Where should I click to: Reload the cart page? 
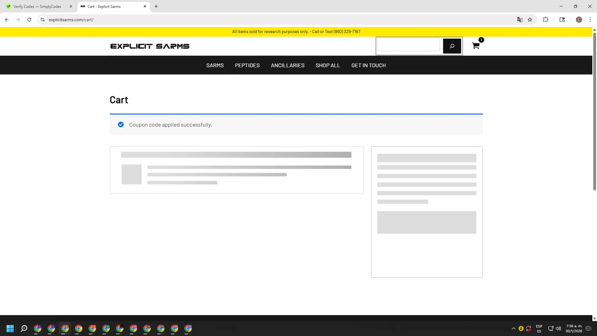(x=29, y=20)
